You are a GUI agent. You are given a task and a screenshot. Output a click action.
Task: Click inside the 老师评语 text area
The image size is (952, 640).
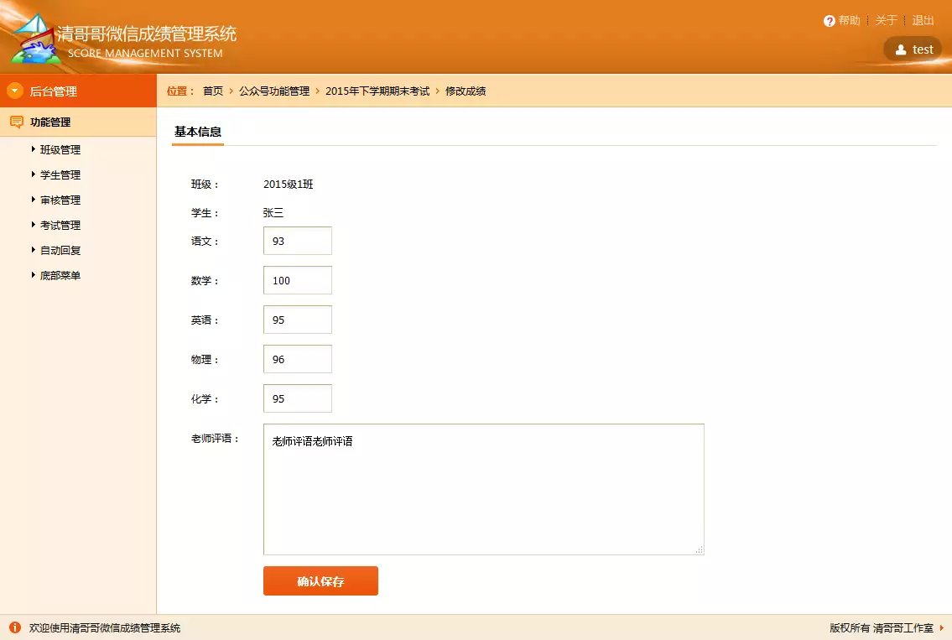[483, 489]
